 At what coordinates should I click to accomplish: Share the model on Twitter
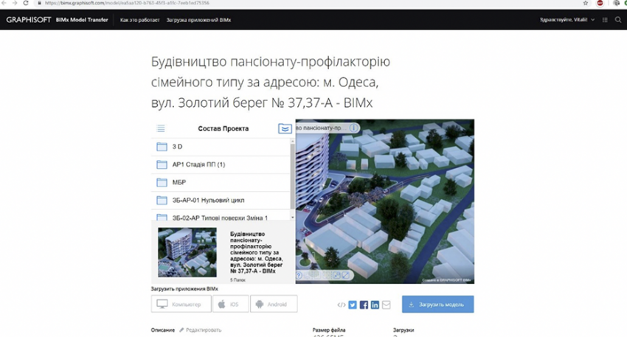pos(353,305)
